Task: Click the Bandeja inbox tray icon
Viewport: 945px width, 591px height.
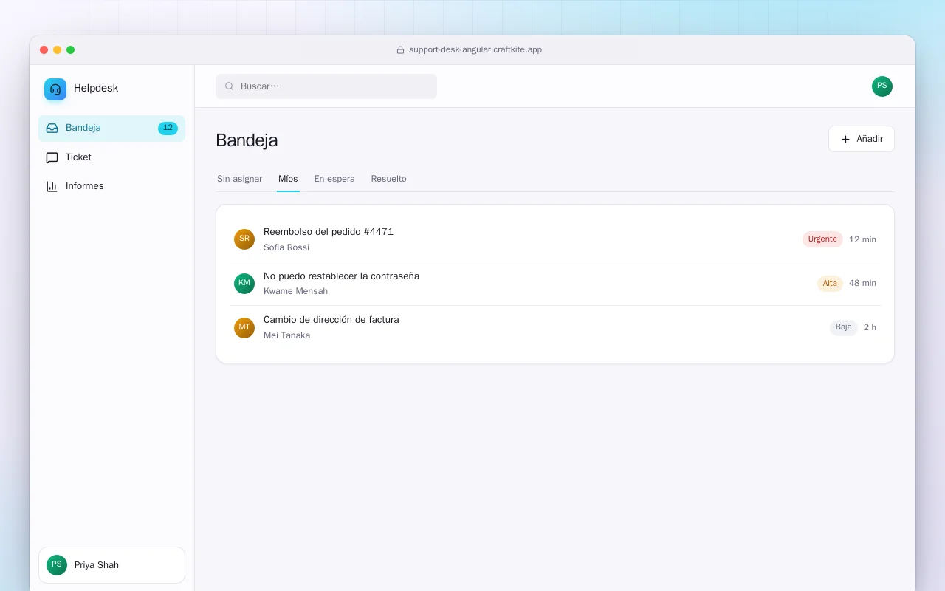Action: [x=52, y=128]
